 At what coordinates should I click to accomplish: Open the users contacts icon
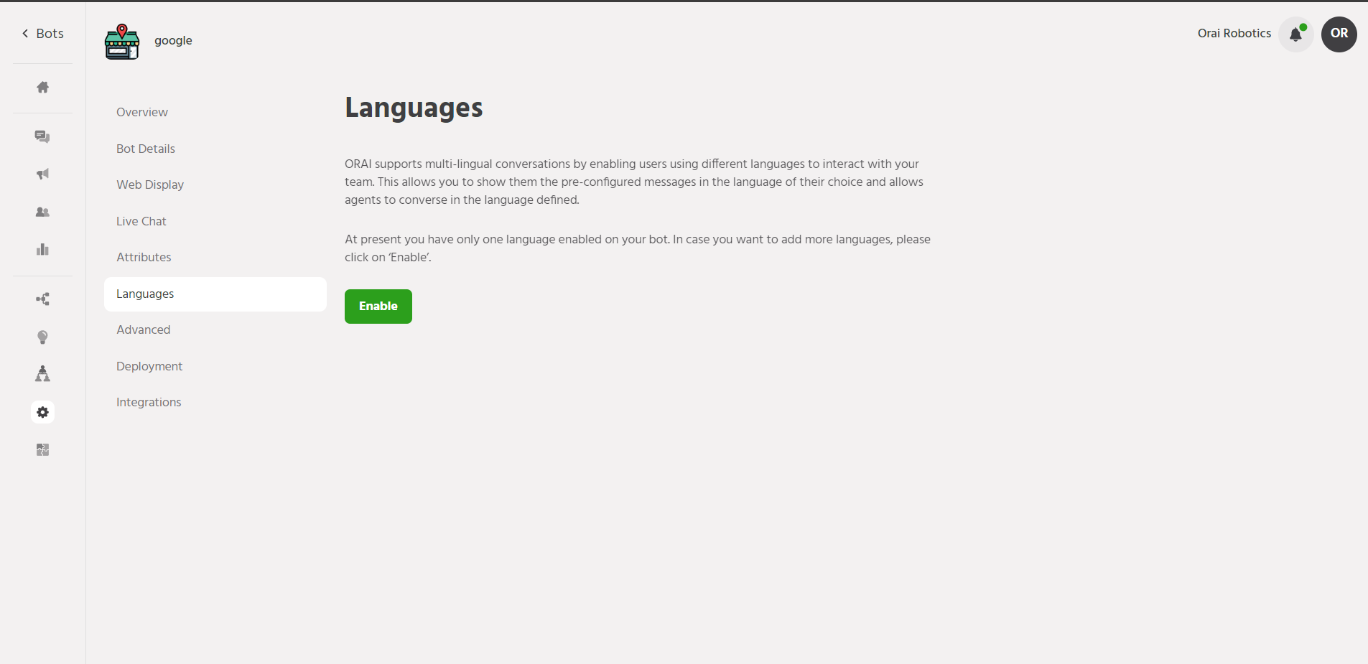click(42, 212)
